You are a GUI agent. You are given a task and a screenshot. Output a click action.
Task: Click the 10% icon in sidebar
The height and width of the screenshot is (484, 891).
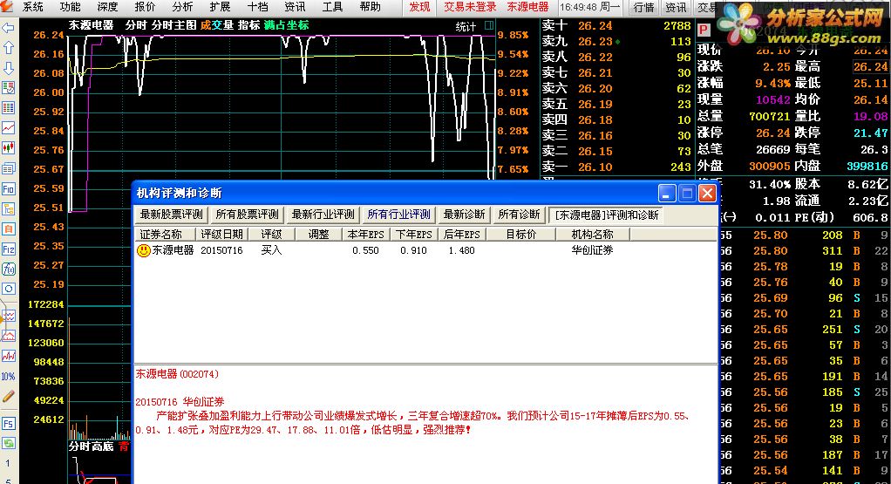pos(9,376)
